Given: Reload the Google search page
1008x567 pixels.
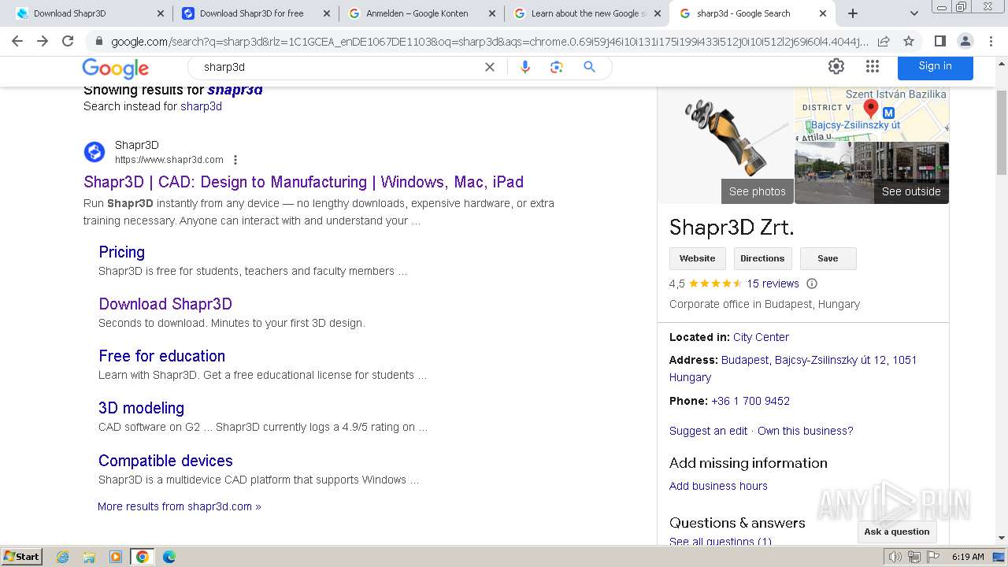Looking at the screenshot, I should coord(68,41).
